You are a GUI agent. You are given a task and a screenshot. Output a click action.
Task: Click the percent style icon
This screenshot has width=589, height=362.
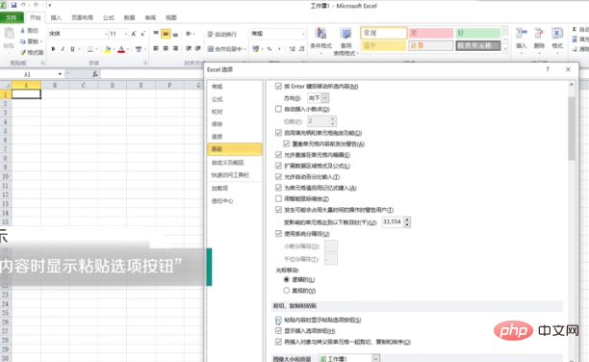pyautogui.click(x=269, y=49)
